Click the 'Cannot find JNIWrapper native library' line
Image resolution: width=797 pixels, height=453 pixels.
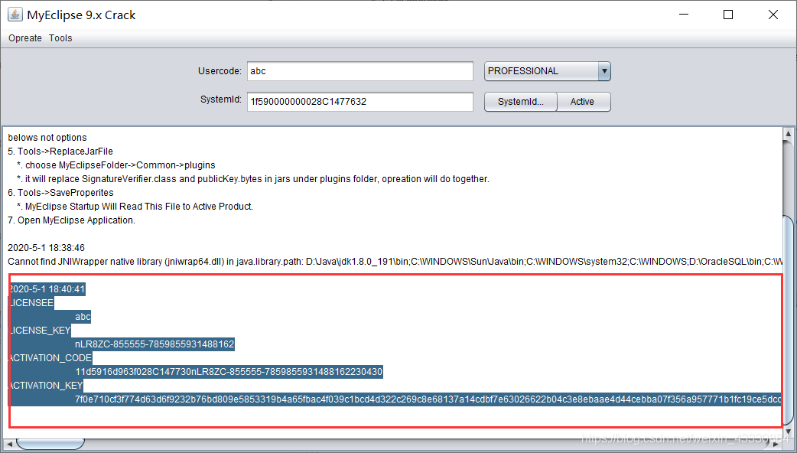(x=395, y=262)
